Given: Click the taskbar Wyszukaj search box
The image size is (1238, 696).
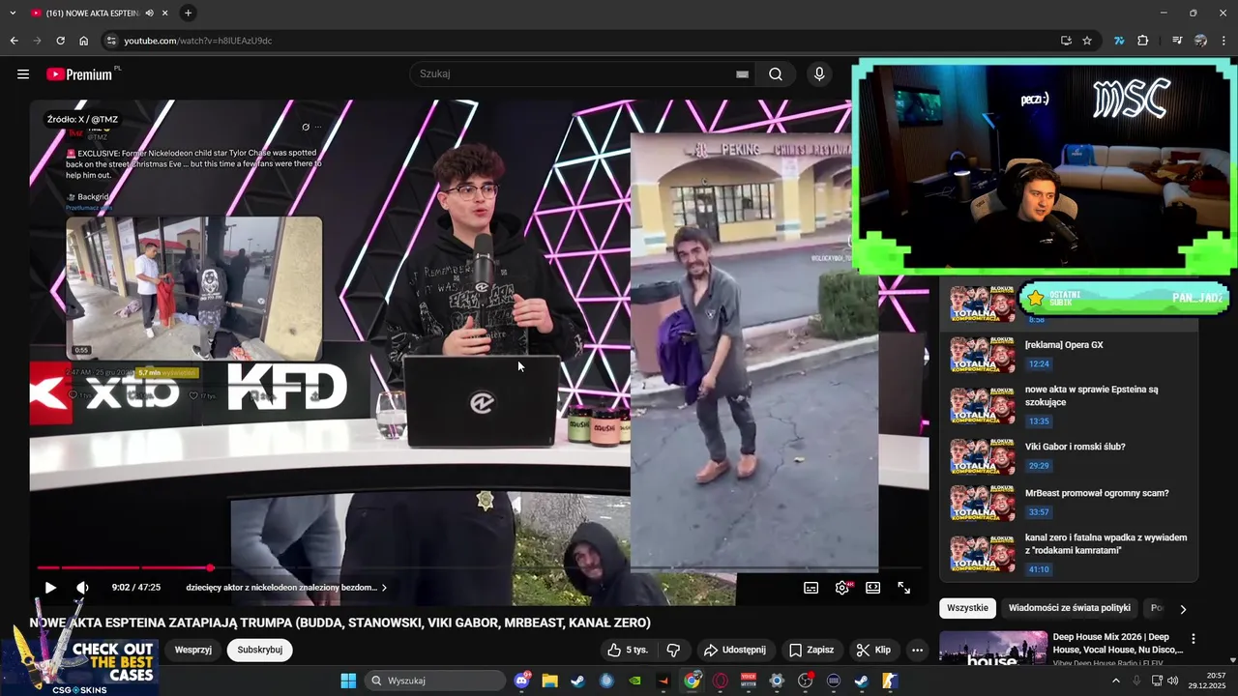Looking at the screenshot, I should click(434, 681).
